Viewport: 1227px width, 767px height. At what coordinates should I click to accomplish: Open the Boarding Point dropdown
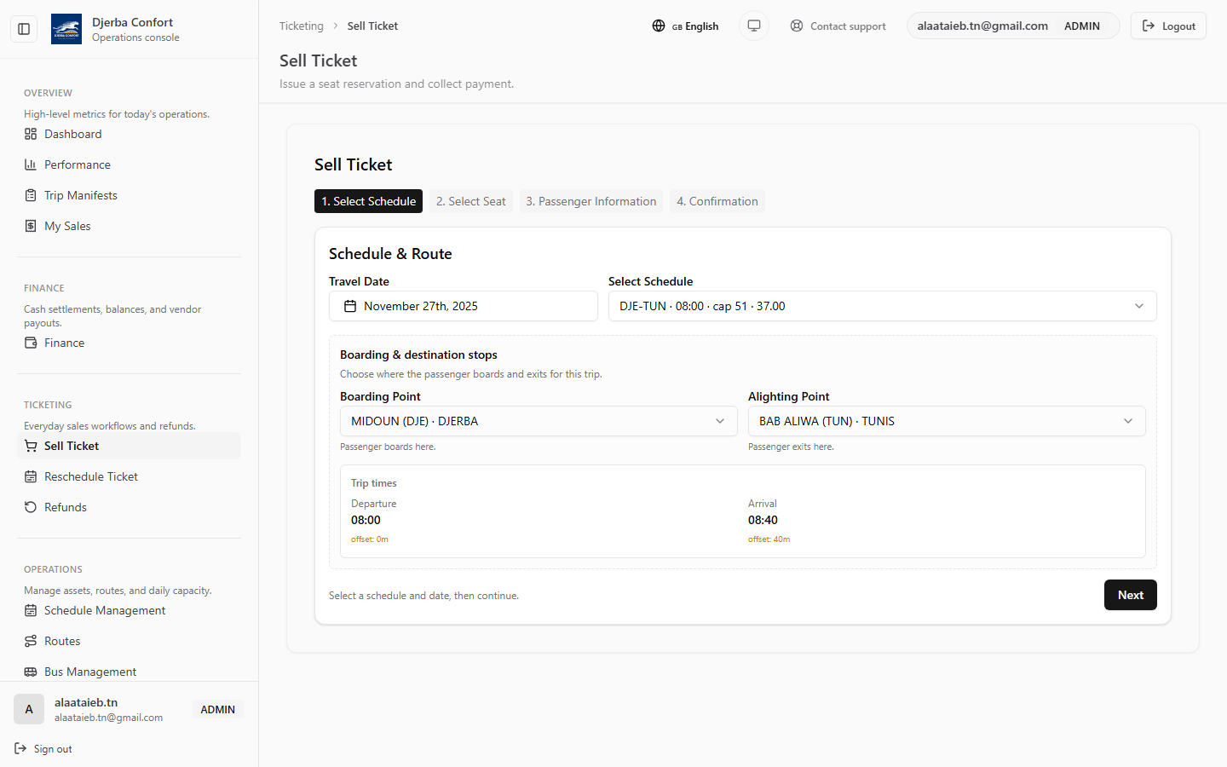click(538, 421)
